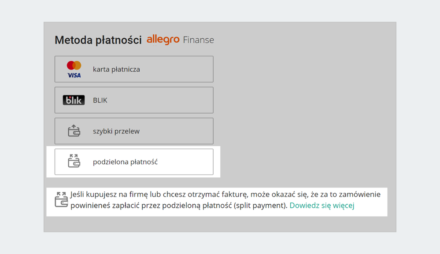Image resolution: width=440 pixels, height=254 pixels.
Task: Click the Metoda płatności heading
Action: point(98,40)
